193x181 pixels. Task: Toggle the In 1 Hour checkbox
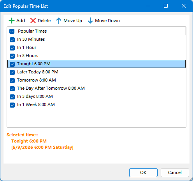[x=12, y=48]
